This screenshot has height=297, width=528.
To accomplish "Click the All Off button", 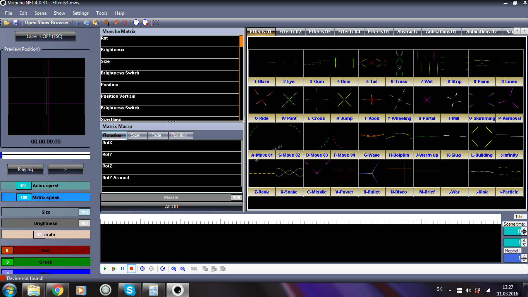I will pos(172,207).
